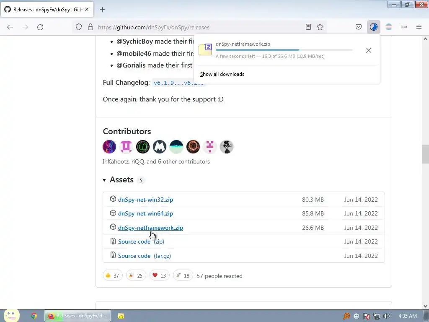Toggle rocket reaction with 18
Viewport: 429px width, 322px height.
[x=183, y=275]
